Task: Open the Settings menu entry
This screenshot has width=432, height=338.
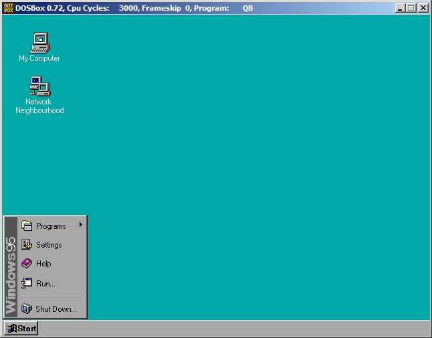Action: pos(51,244)
